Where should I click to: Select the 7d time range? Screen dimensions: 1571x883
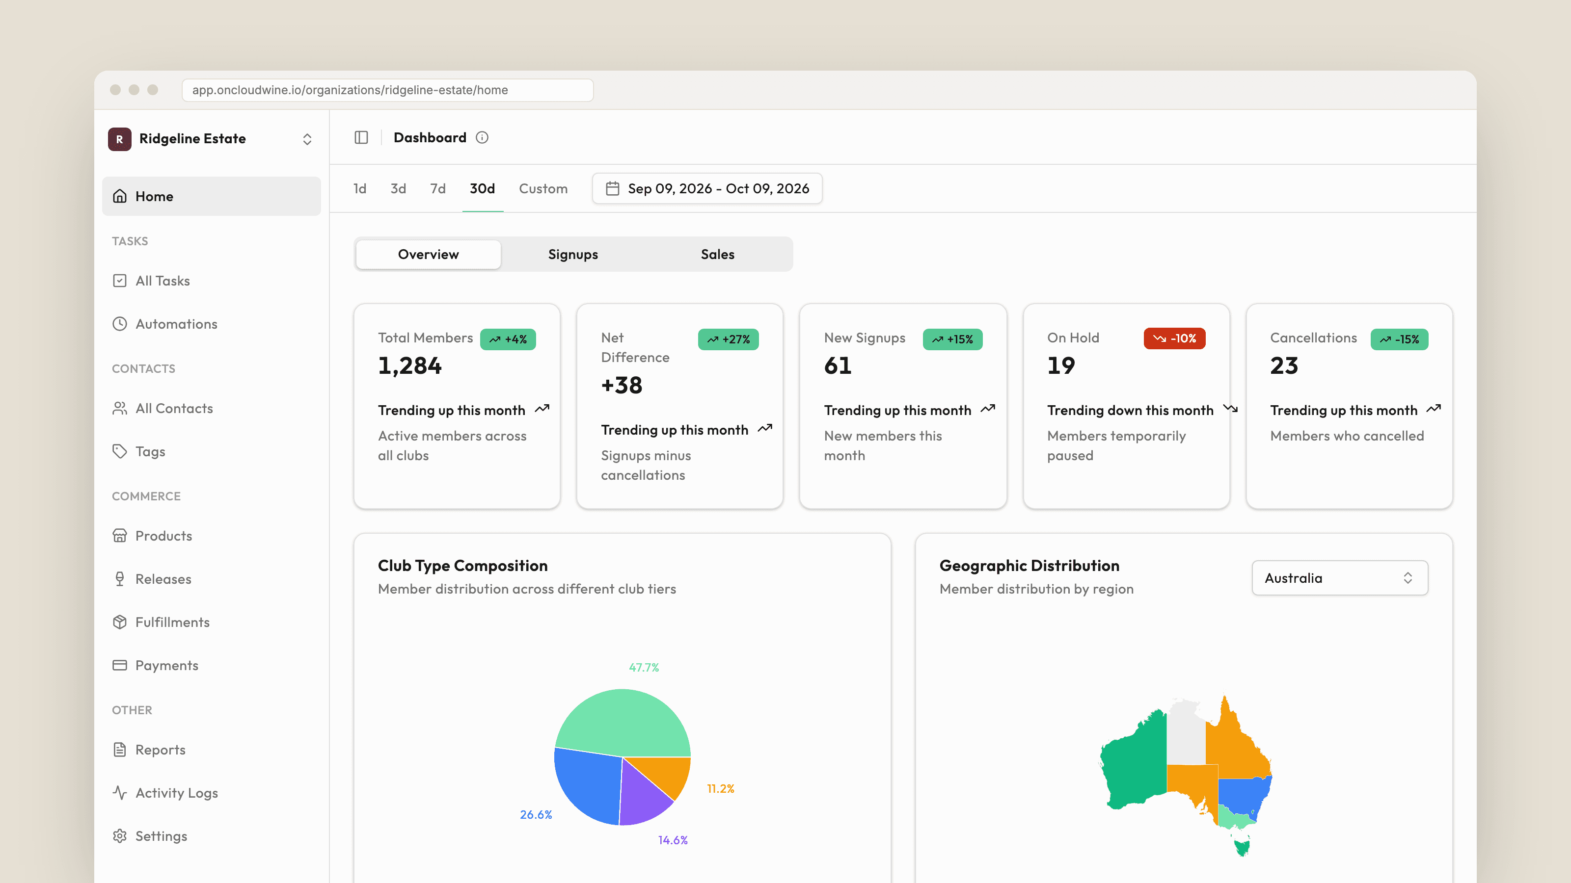click(x=438, y=189)
